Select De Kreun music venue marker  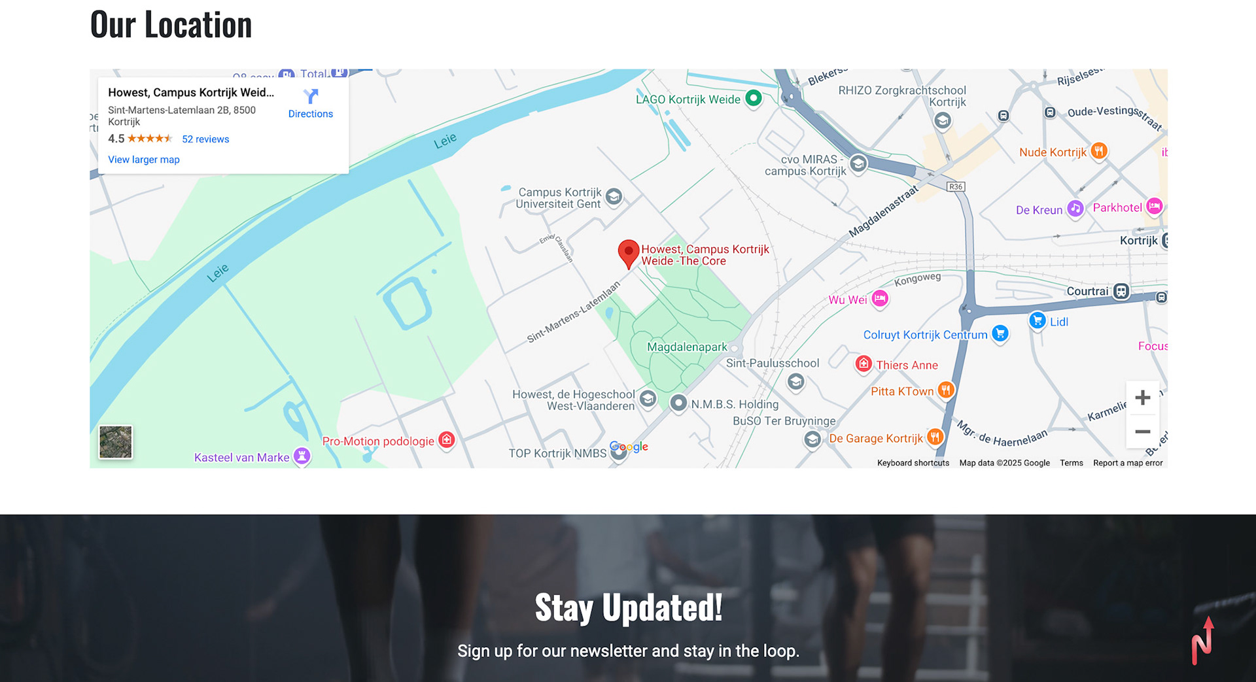[x=1075, y=209]
